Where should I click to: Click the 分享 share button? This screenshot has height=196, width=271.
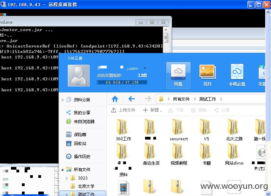point(222,110)
